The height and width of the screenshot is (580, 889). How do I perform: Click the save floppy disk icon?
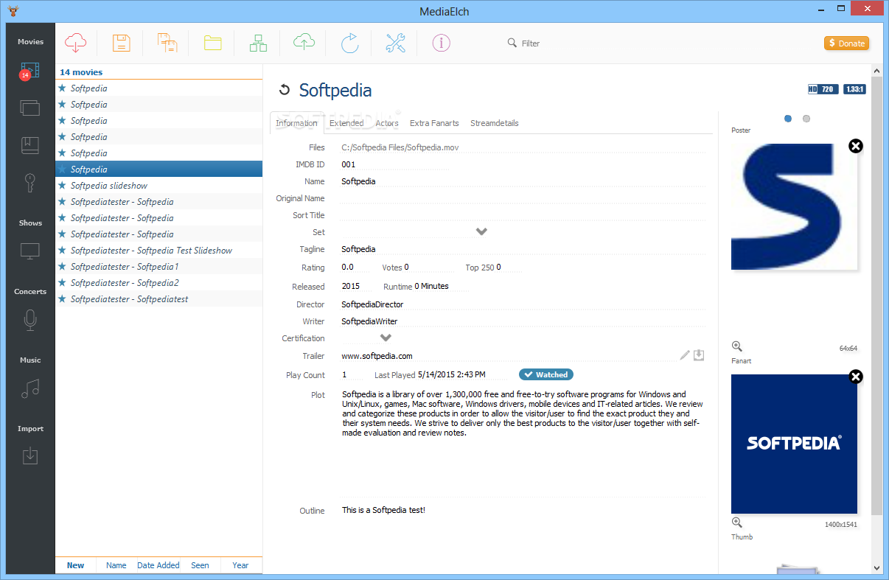point(122,43)
